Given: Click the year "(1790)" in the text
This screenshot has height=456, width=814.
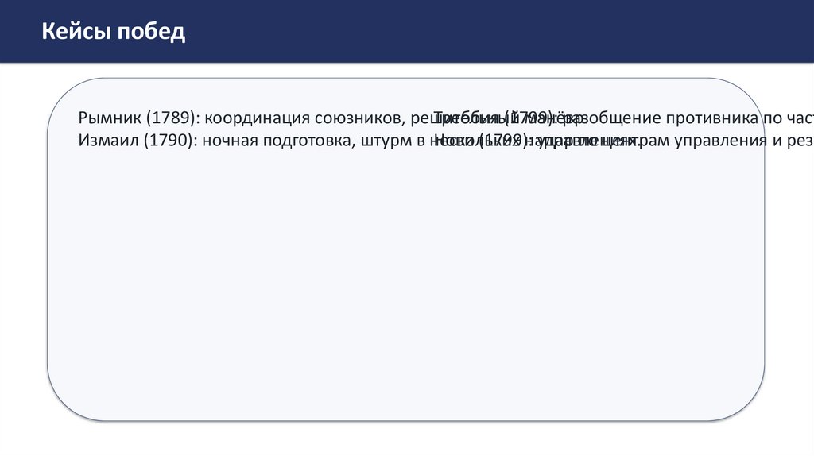Looking at the screenshot, I should tap(172, 141).
